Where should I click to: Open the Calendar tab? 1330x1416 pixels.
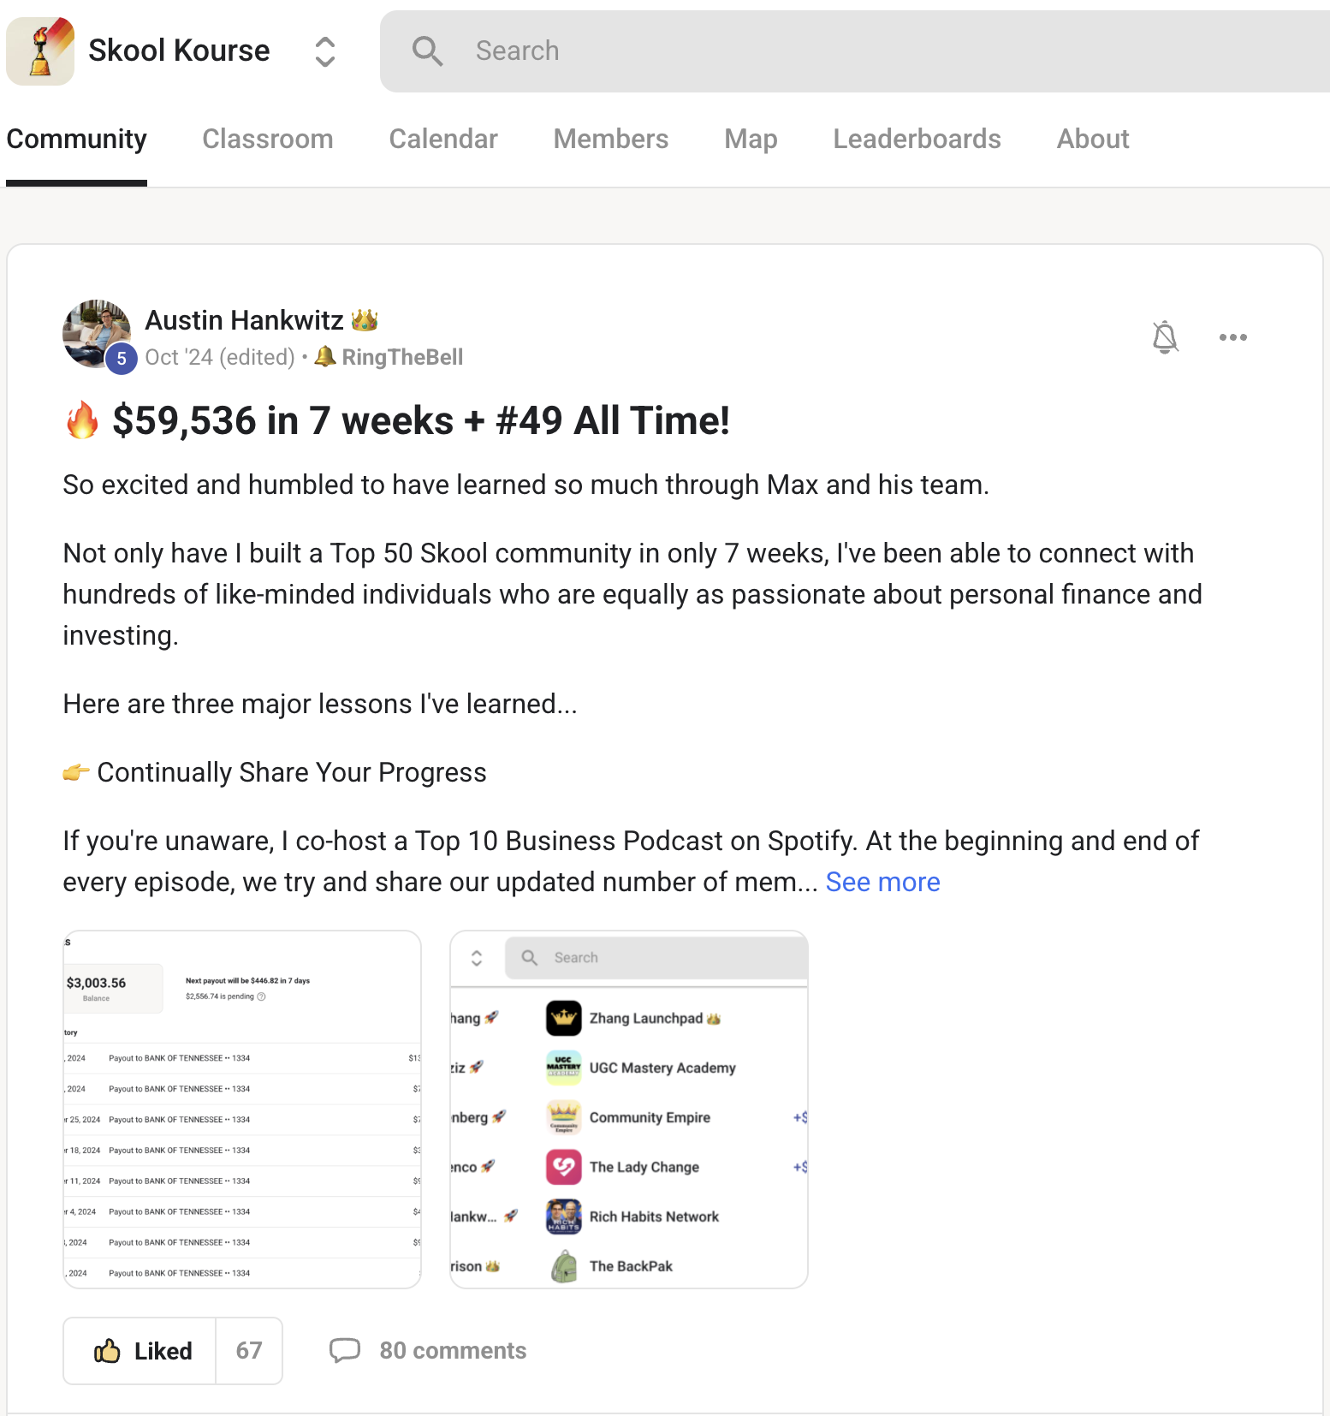443,139
